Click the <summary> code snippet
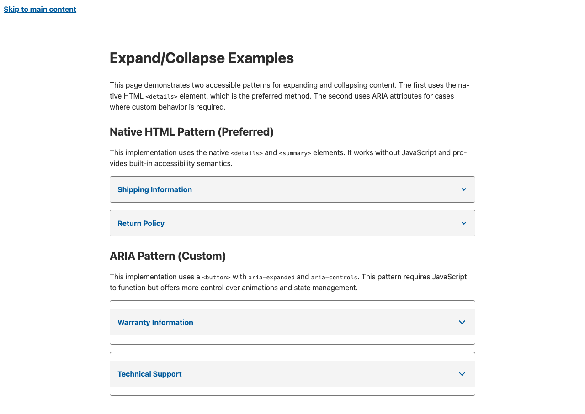Image resolution: width=585 pixels, height=414 pixels. [x=295, y=153]
